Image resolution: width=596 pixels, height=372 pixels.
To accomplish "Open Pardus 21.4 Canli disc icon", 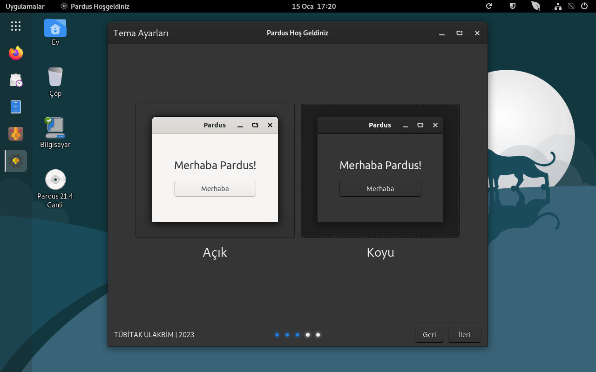I will point(55,180).
